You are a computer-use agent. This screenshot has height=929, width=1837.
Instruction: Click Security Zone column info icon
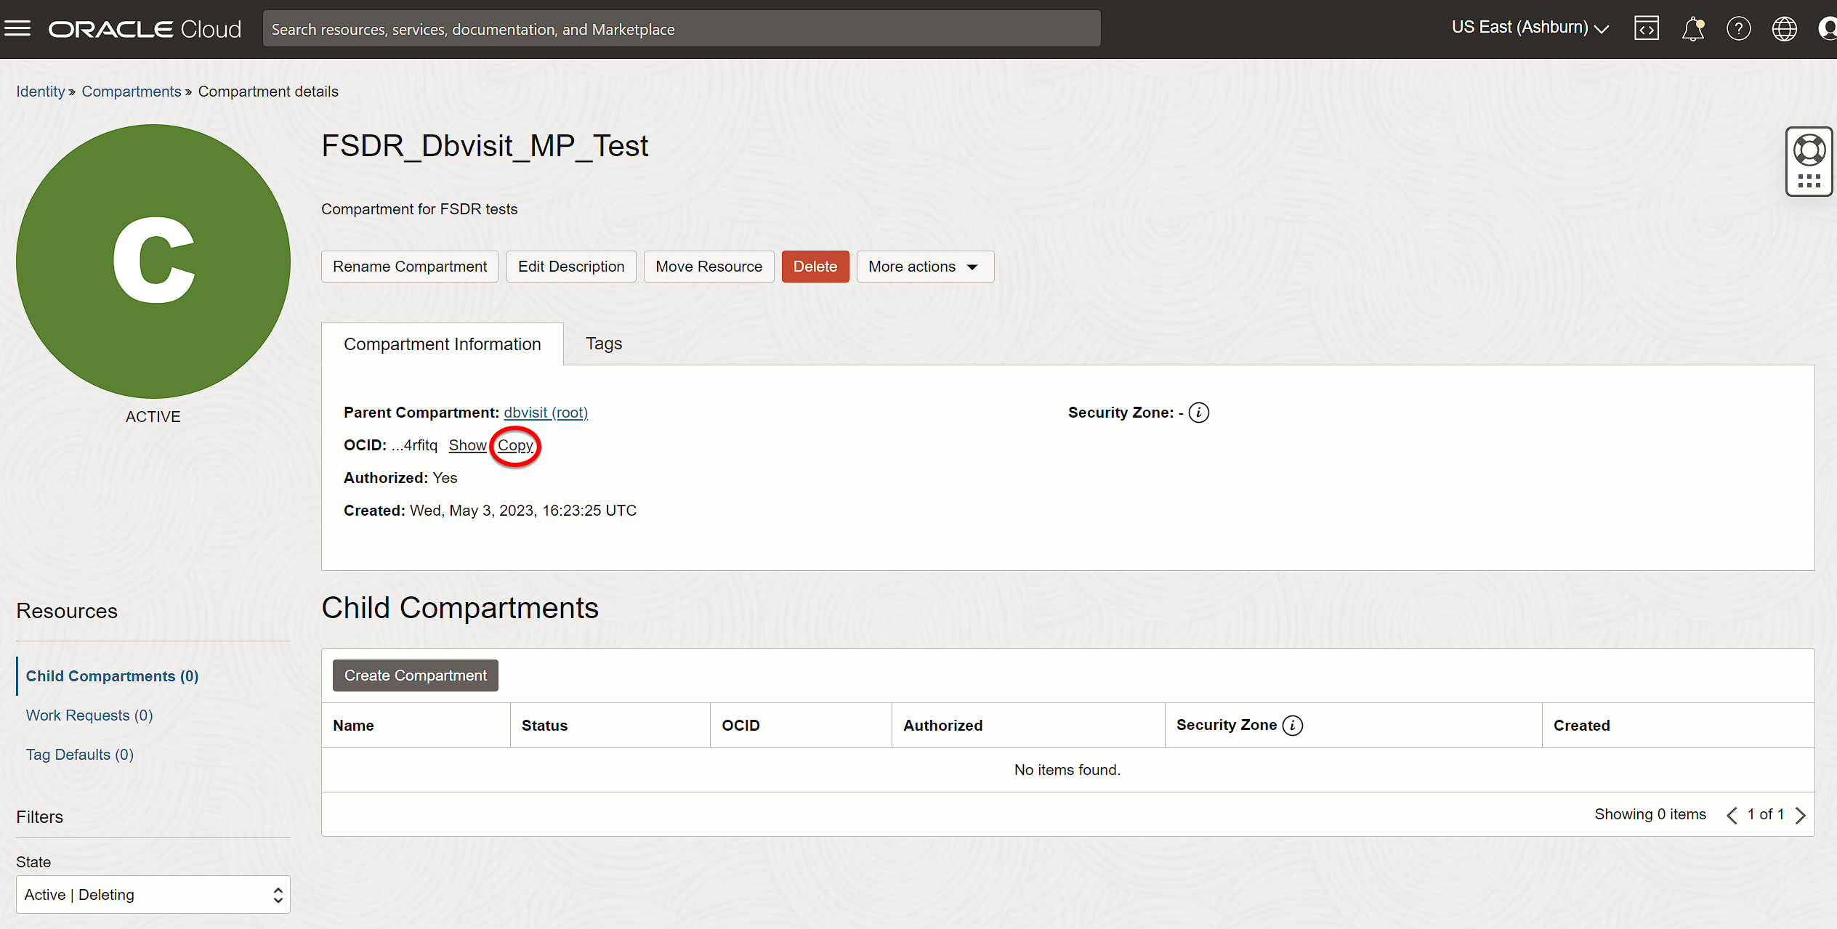click(1293, 725)
